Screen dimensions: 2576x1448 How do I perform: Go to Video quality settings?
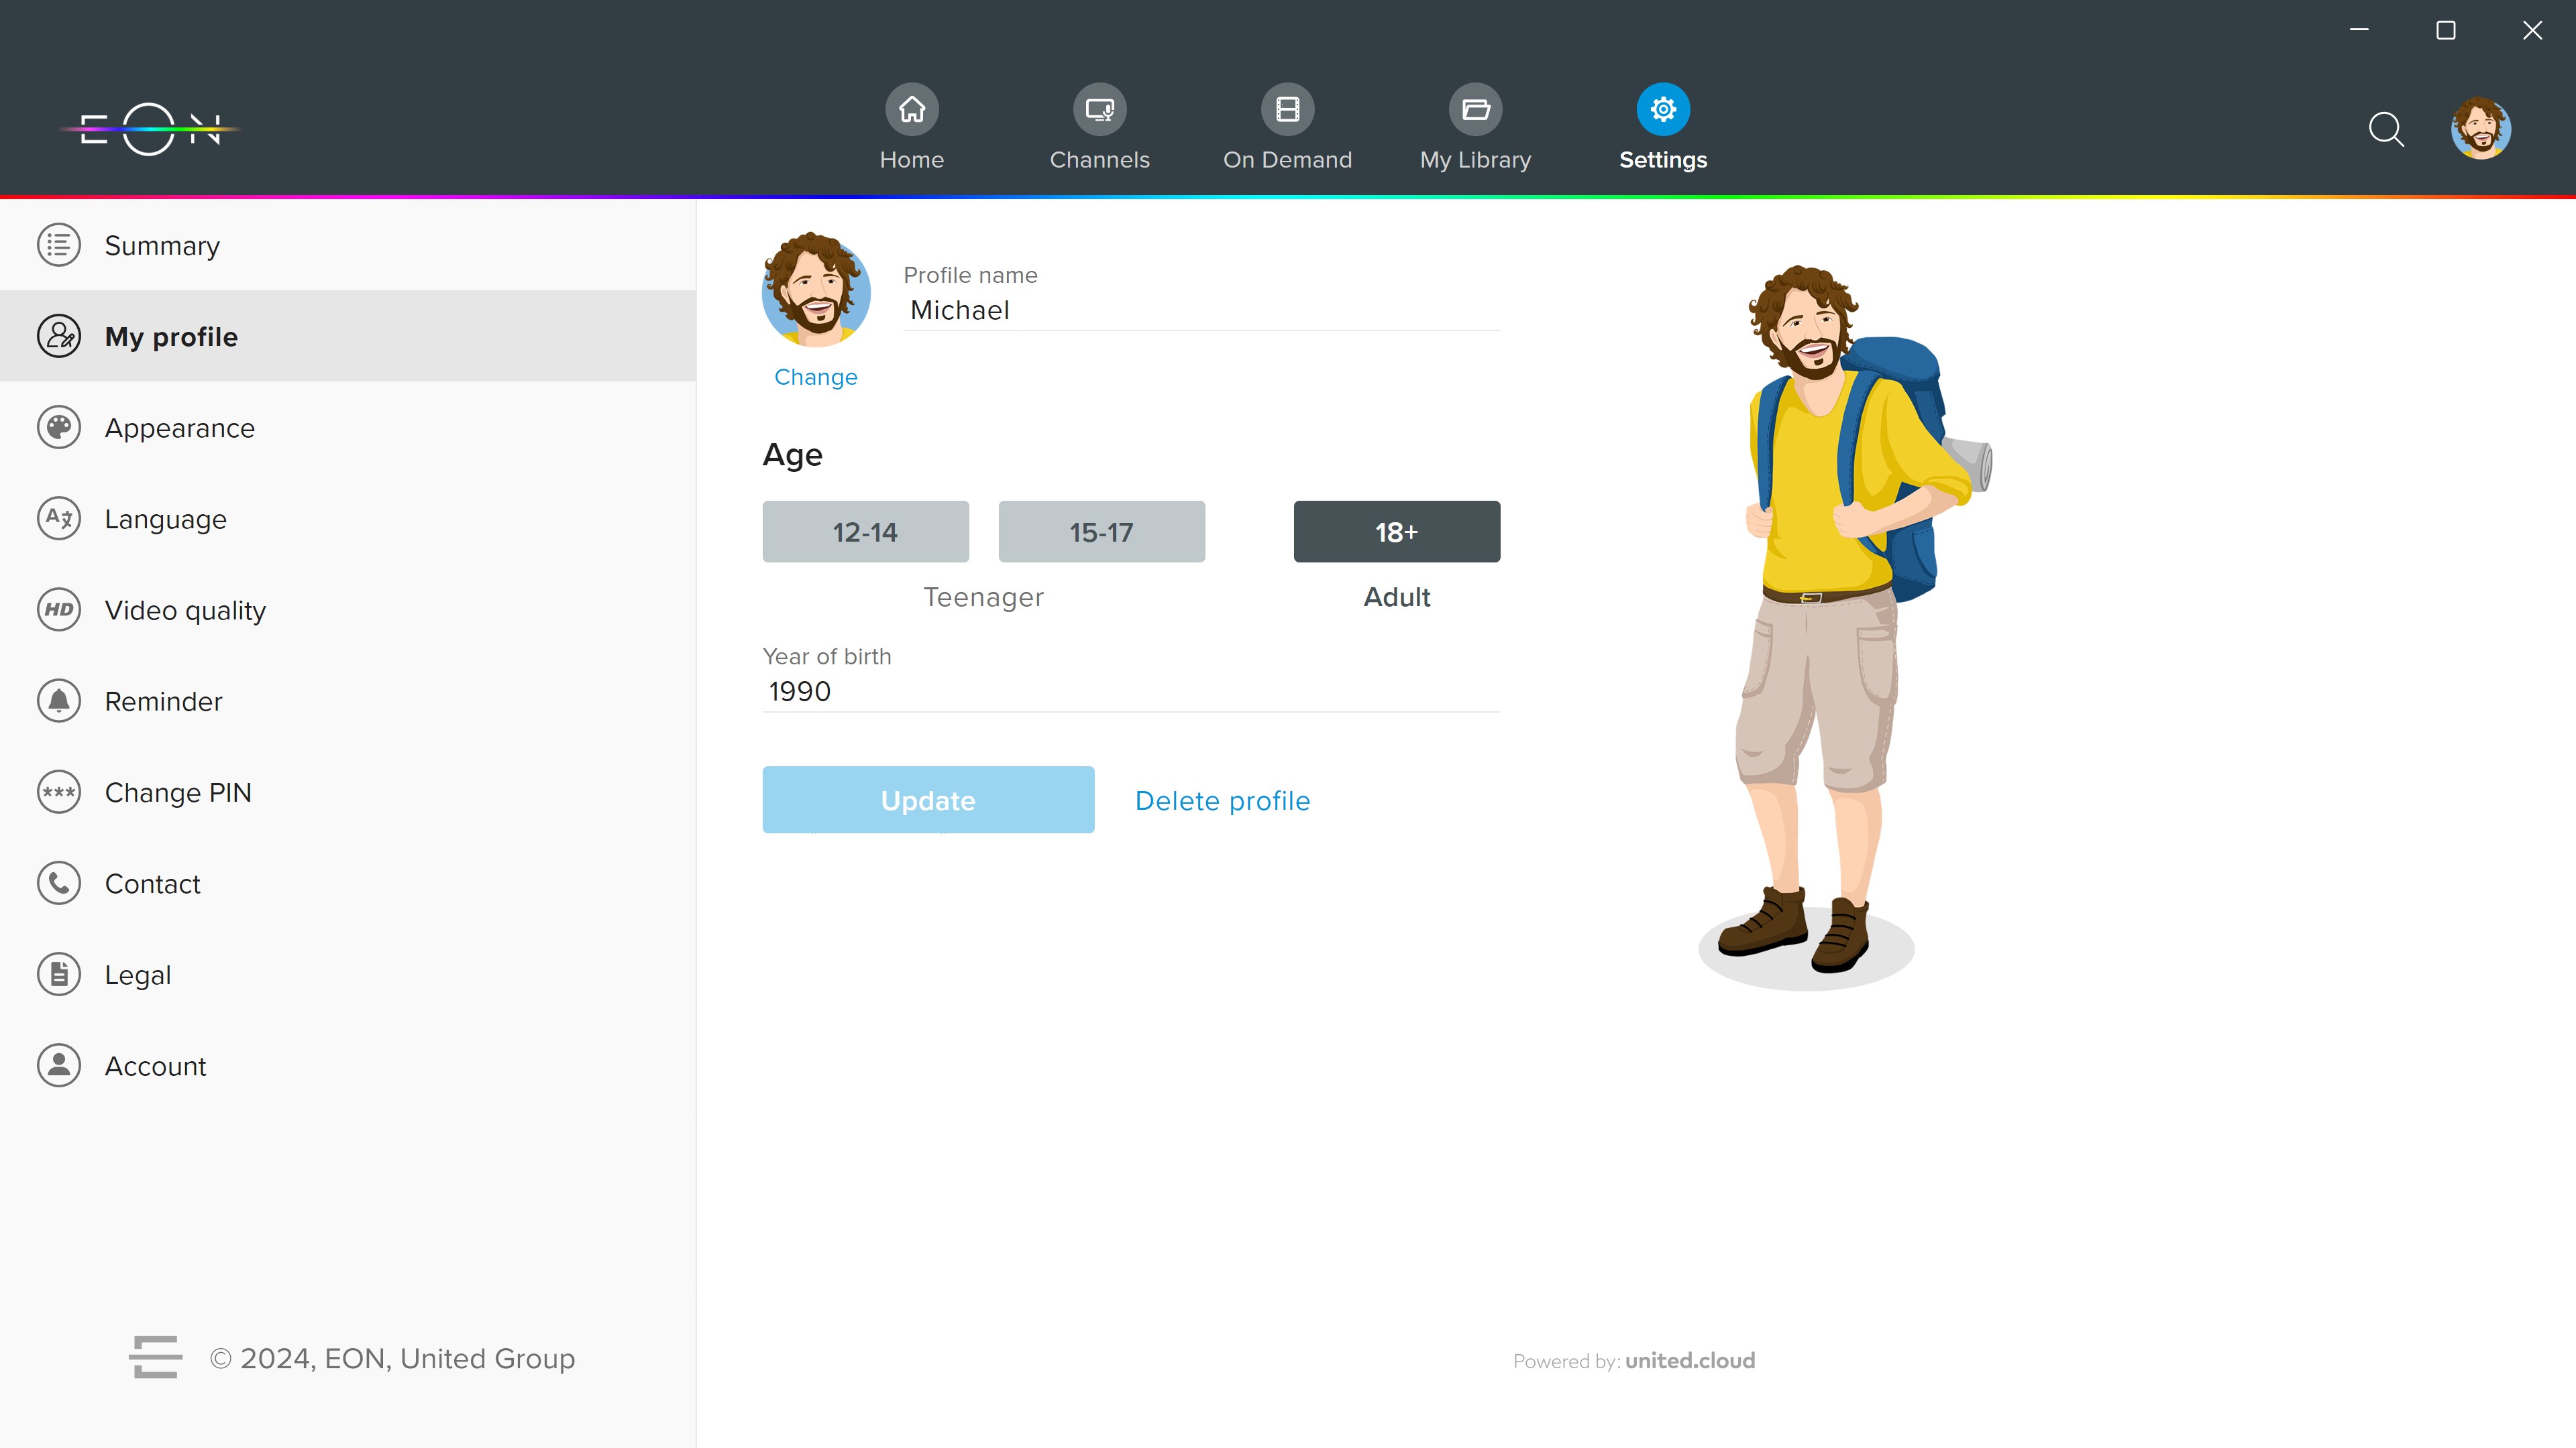point(185,611)
